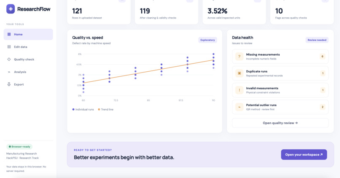Click the ResearchFlow logo icon

click(11, 9)
